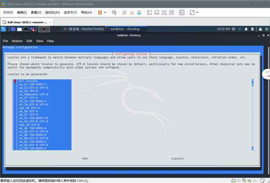270x183 pixels.
Task: Toggle the thumbnail bar view icon
Action: (x=157, y=12)
